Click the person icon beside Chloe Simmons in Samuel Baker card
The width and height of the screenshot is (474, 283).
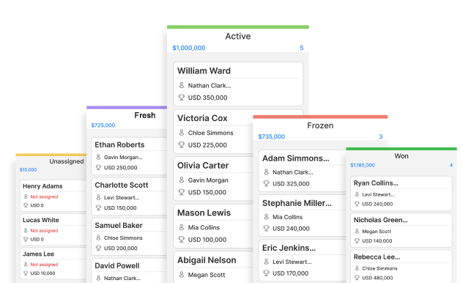[x=98, y=238]
